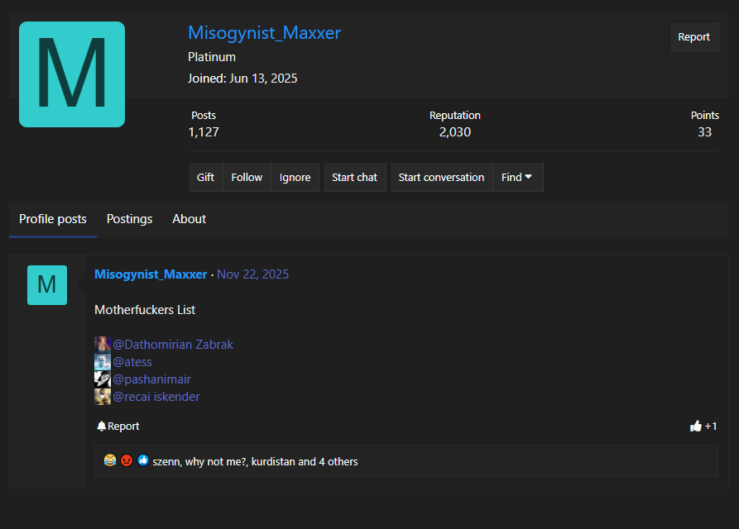Toggle Ignore for this user
Viewport: 739px width, 529px height.
(x=295, y=178)
